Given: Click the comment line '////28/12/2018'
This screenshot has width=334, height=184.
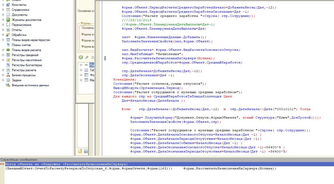Looking at the screenshot, I should 137,20.
